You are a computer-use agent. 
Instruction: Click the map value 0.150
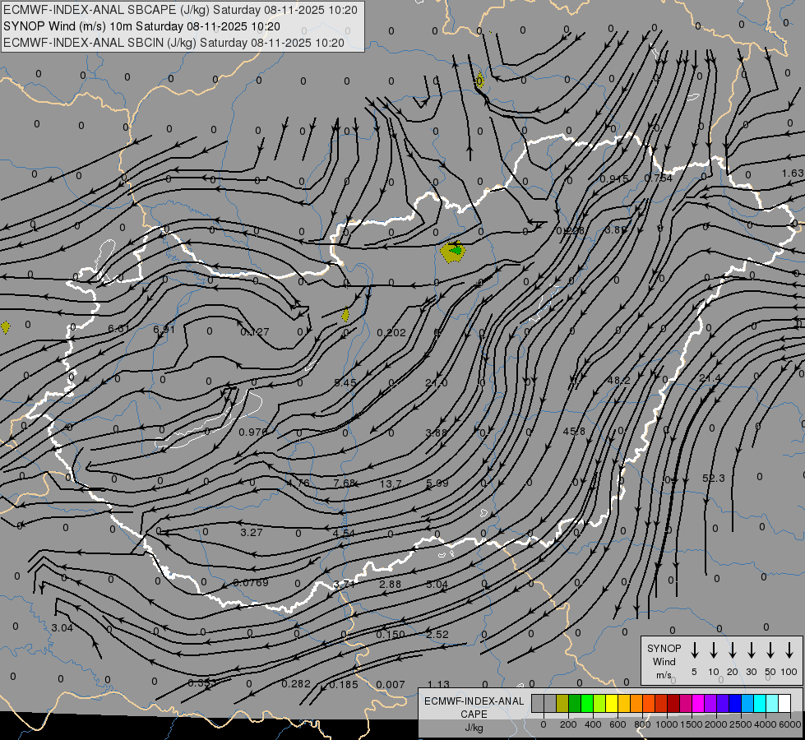(x=391, y=635)
